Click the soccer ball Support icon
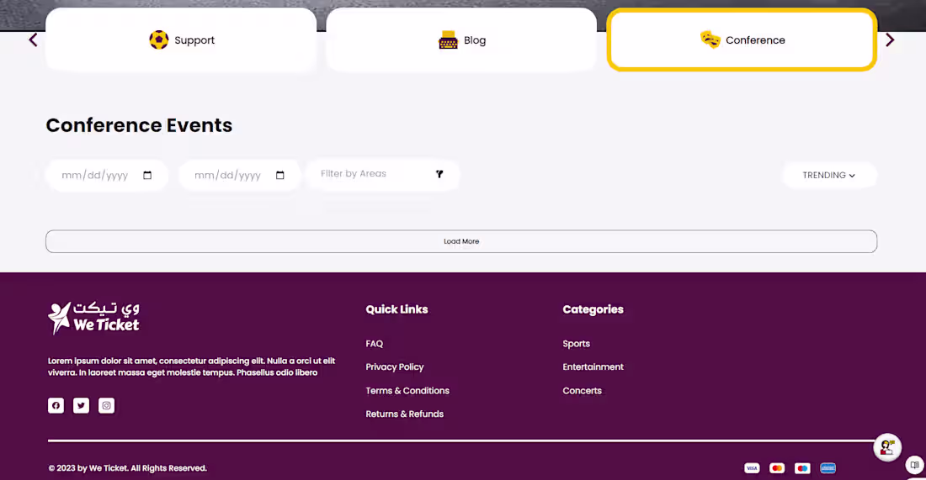 coord(159,40)
